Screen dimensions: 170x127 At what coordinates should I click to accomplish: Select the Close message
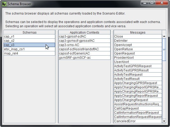point(138,37)
